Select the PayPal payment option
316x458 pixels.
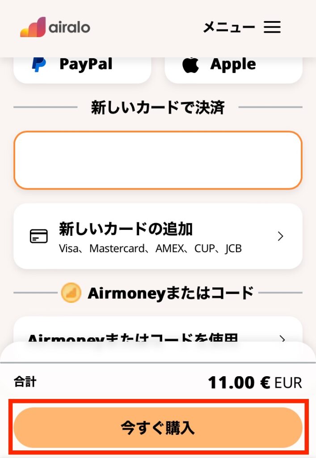pos(82,64)
